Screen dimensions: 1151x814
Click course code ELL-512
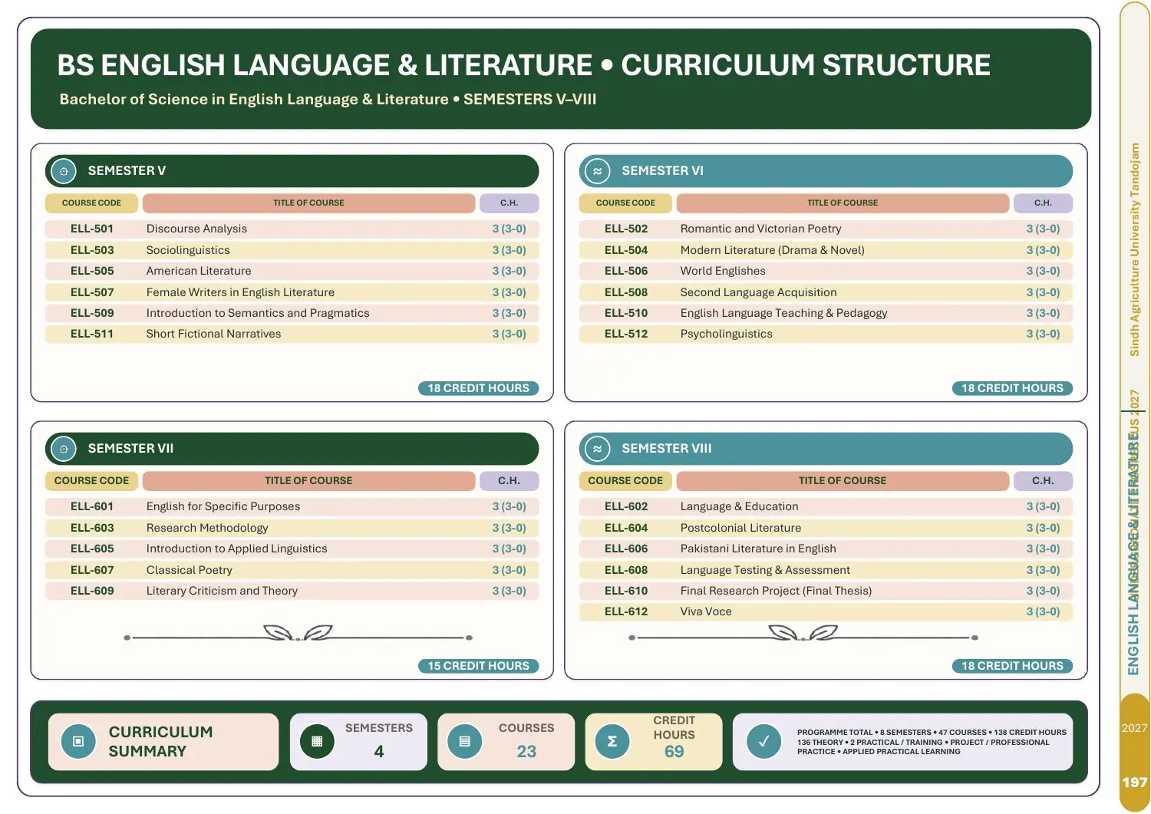(x=626, y=334)
